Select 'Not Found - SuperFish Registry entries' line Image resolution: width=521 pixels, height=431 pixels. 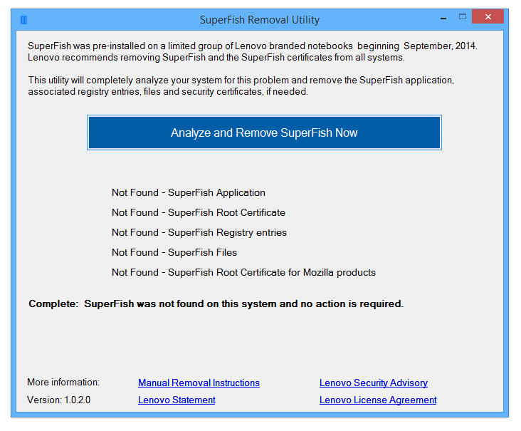199,232
